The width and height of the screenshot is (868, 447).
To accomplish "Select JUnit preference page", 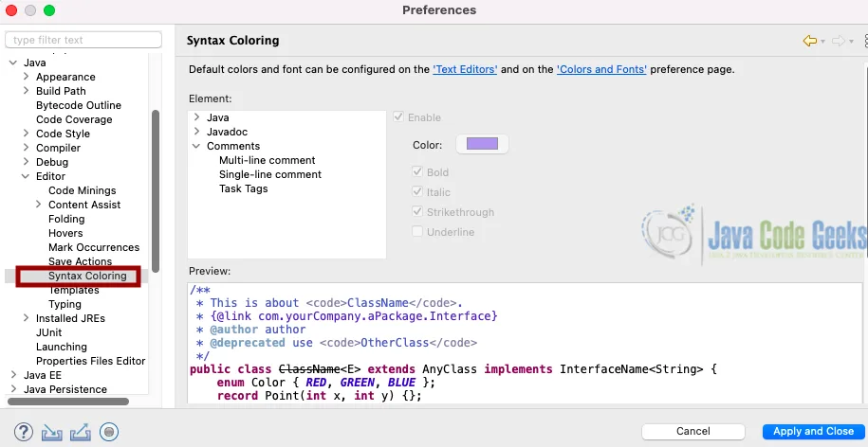I will 48,332.
